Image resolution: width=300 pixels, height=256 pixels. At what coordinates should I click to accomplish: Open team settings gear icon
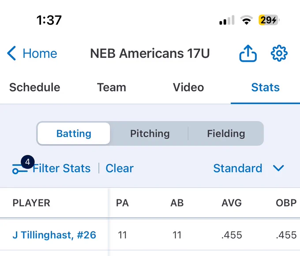pyautogui.click(x=279, y=53)
